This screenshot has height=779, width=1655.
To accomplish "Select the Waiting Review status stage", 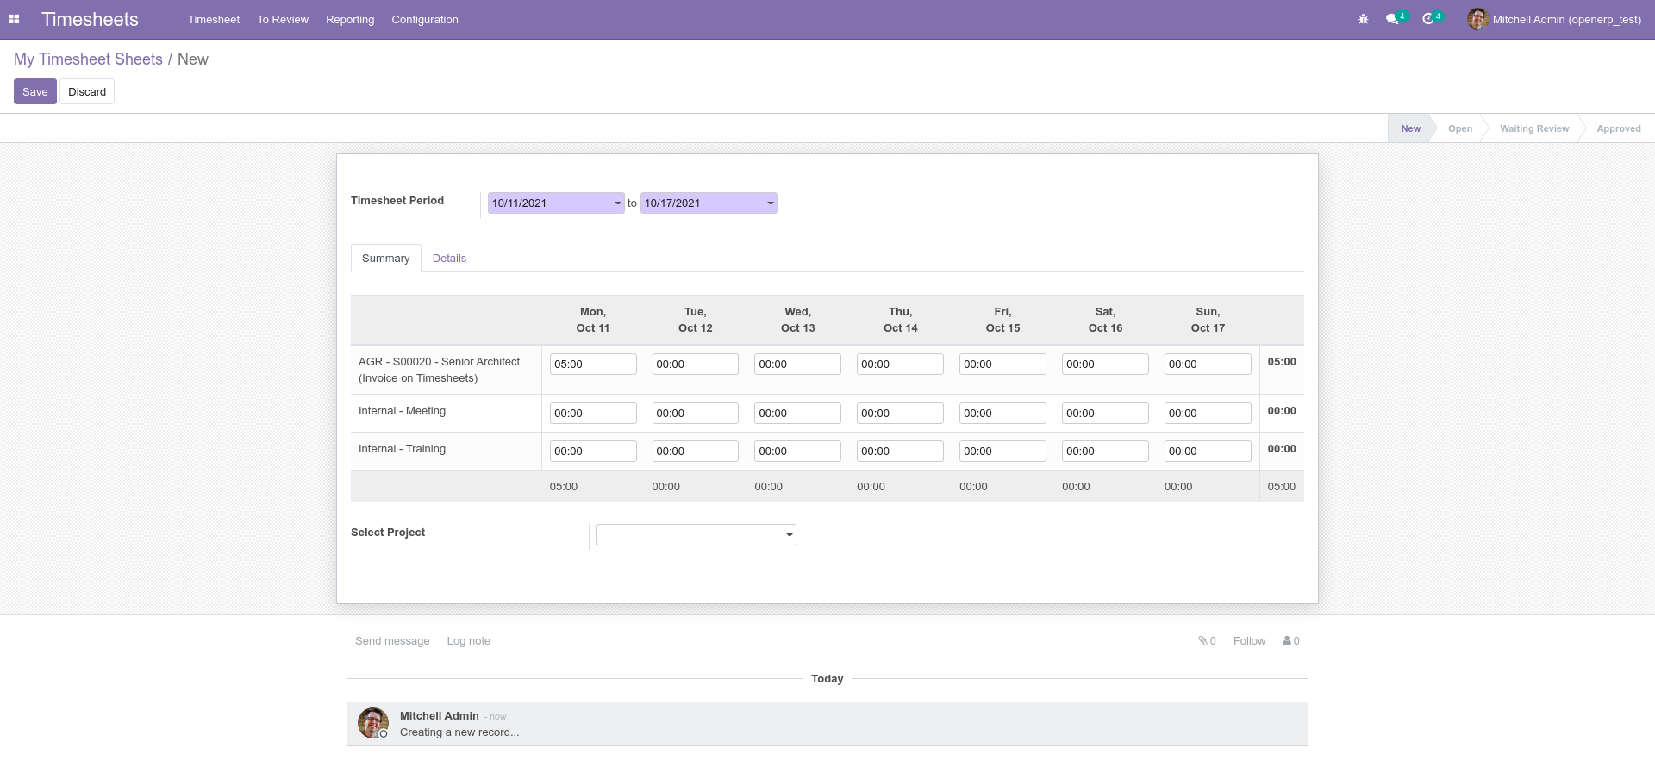I will click(x=1534, y=128).
